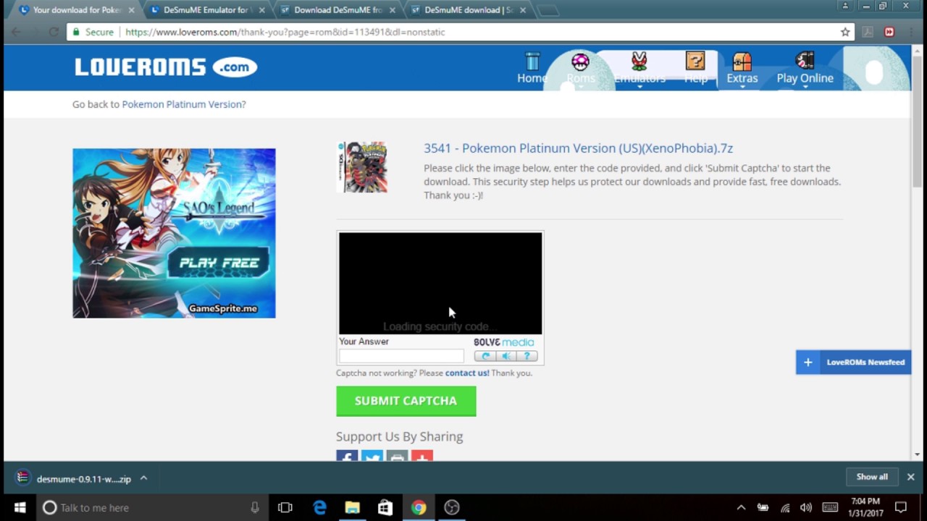Image resolution: width=927 pixels, height=521 pixels.
Task: Click the Pokemon Platinum box art thumbnail
Action: (363, 167)
